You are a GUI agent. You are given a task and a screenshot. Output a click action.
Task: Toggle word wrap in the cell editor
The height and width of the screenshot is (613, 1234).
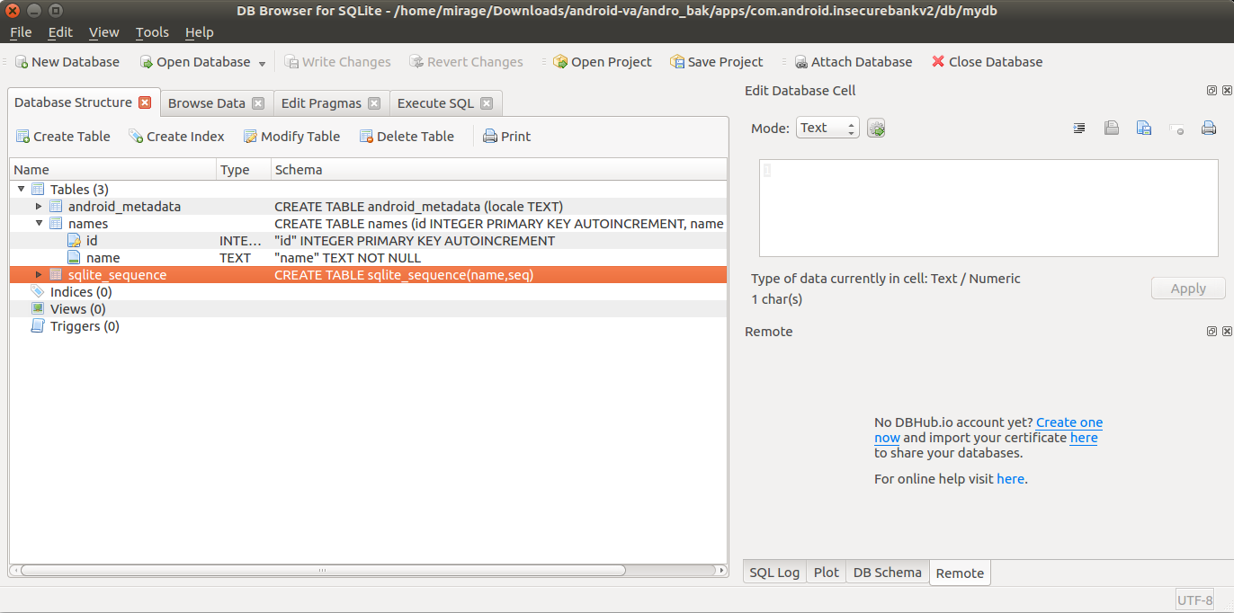[x=1079, y=128]
